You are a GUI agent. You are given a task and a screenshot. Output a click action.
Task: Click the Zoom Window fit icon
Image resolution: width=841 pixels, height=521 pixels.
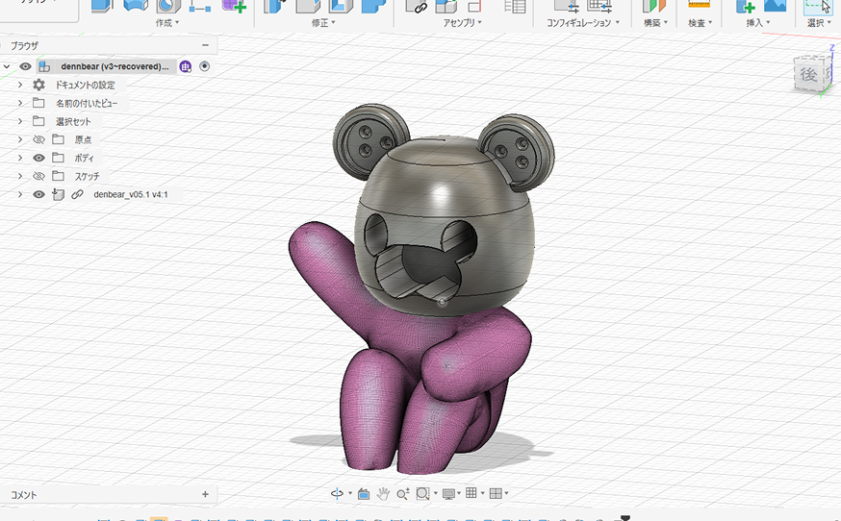point(422,493)
